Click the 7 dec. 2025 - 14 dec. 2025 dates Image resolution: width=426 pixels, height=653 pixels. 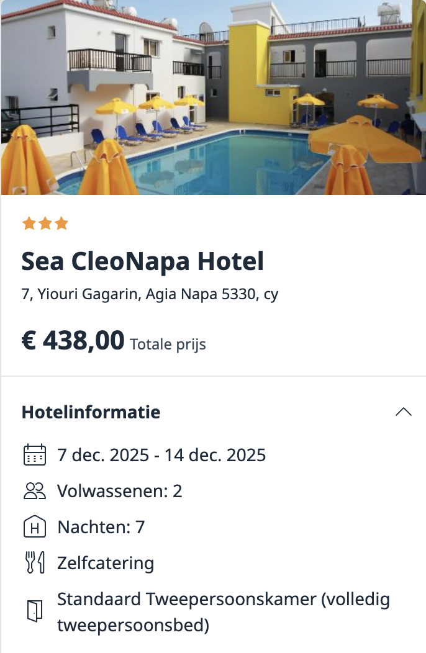[161, 455]
